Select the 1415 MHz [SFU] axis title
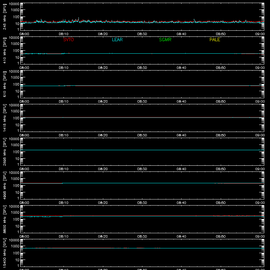270x270 pixels. coord(5,118)
